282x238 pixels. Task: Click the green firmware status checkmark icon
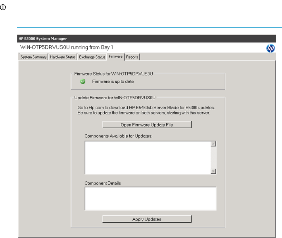tap(83, 81)
